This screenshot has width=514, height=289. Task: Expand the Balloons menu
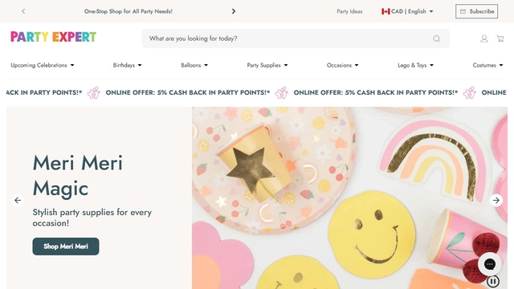tap(194, 65)
